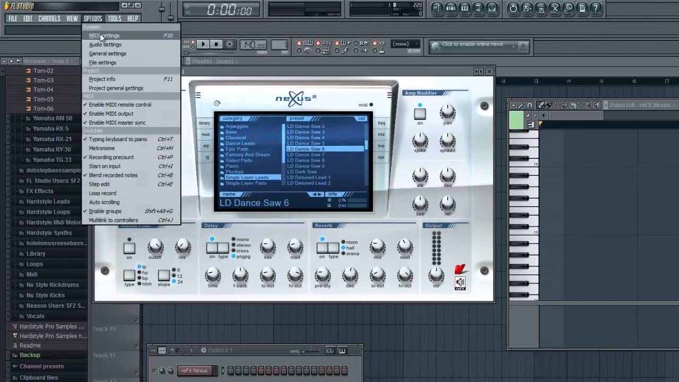
Task: Open the TOOLS menu in menu bar
Action: pyautogui.click(x=115, y=19)
